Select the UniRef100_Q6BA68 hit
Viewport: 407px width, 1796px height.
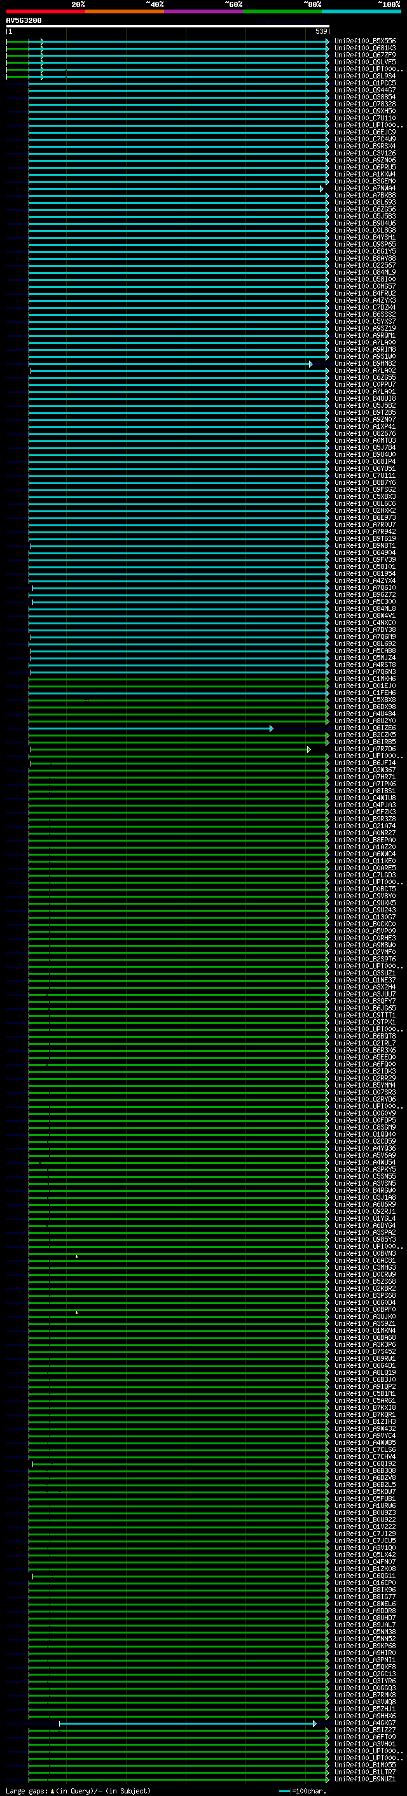364,1337
